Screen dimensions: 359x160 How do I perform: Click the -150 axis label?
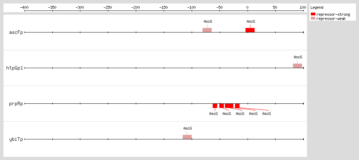(164, 7)
